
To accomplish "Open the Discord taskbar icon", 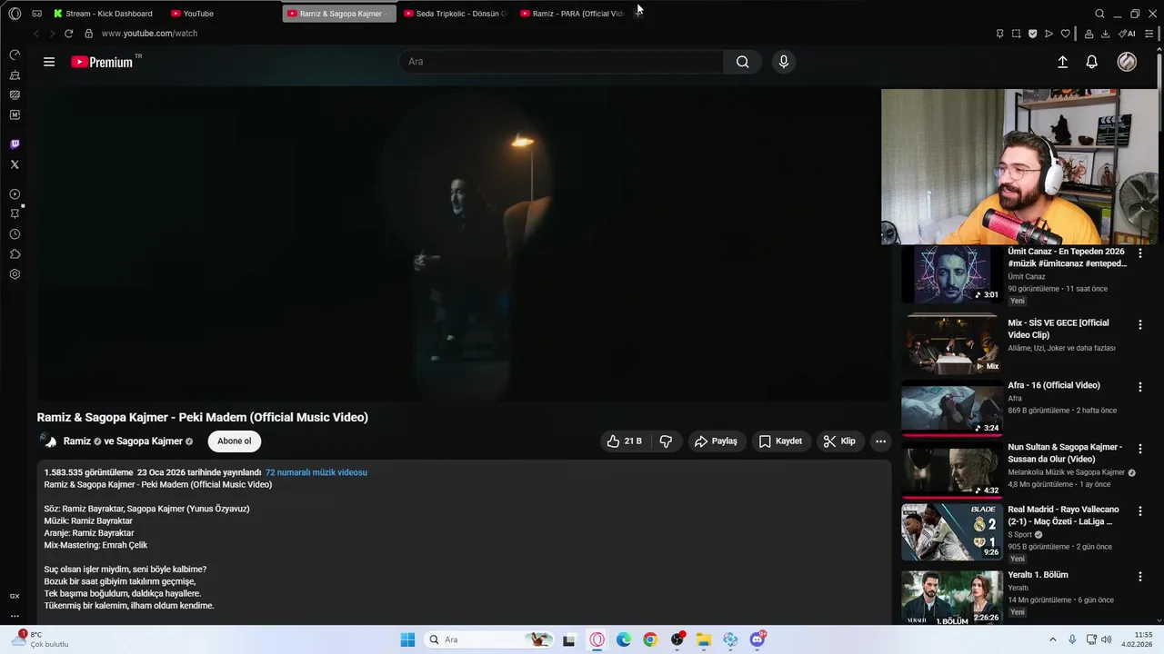I will point(758,639).
